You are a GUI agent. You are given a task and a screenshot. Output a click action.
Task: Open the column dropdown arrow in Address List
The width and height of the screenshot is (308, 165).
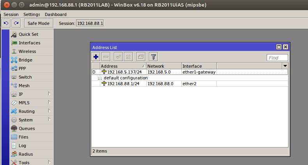285,66
